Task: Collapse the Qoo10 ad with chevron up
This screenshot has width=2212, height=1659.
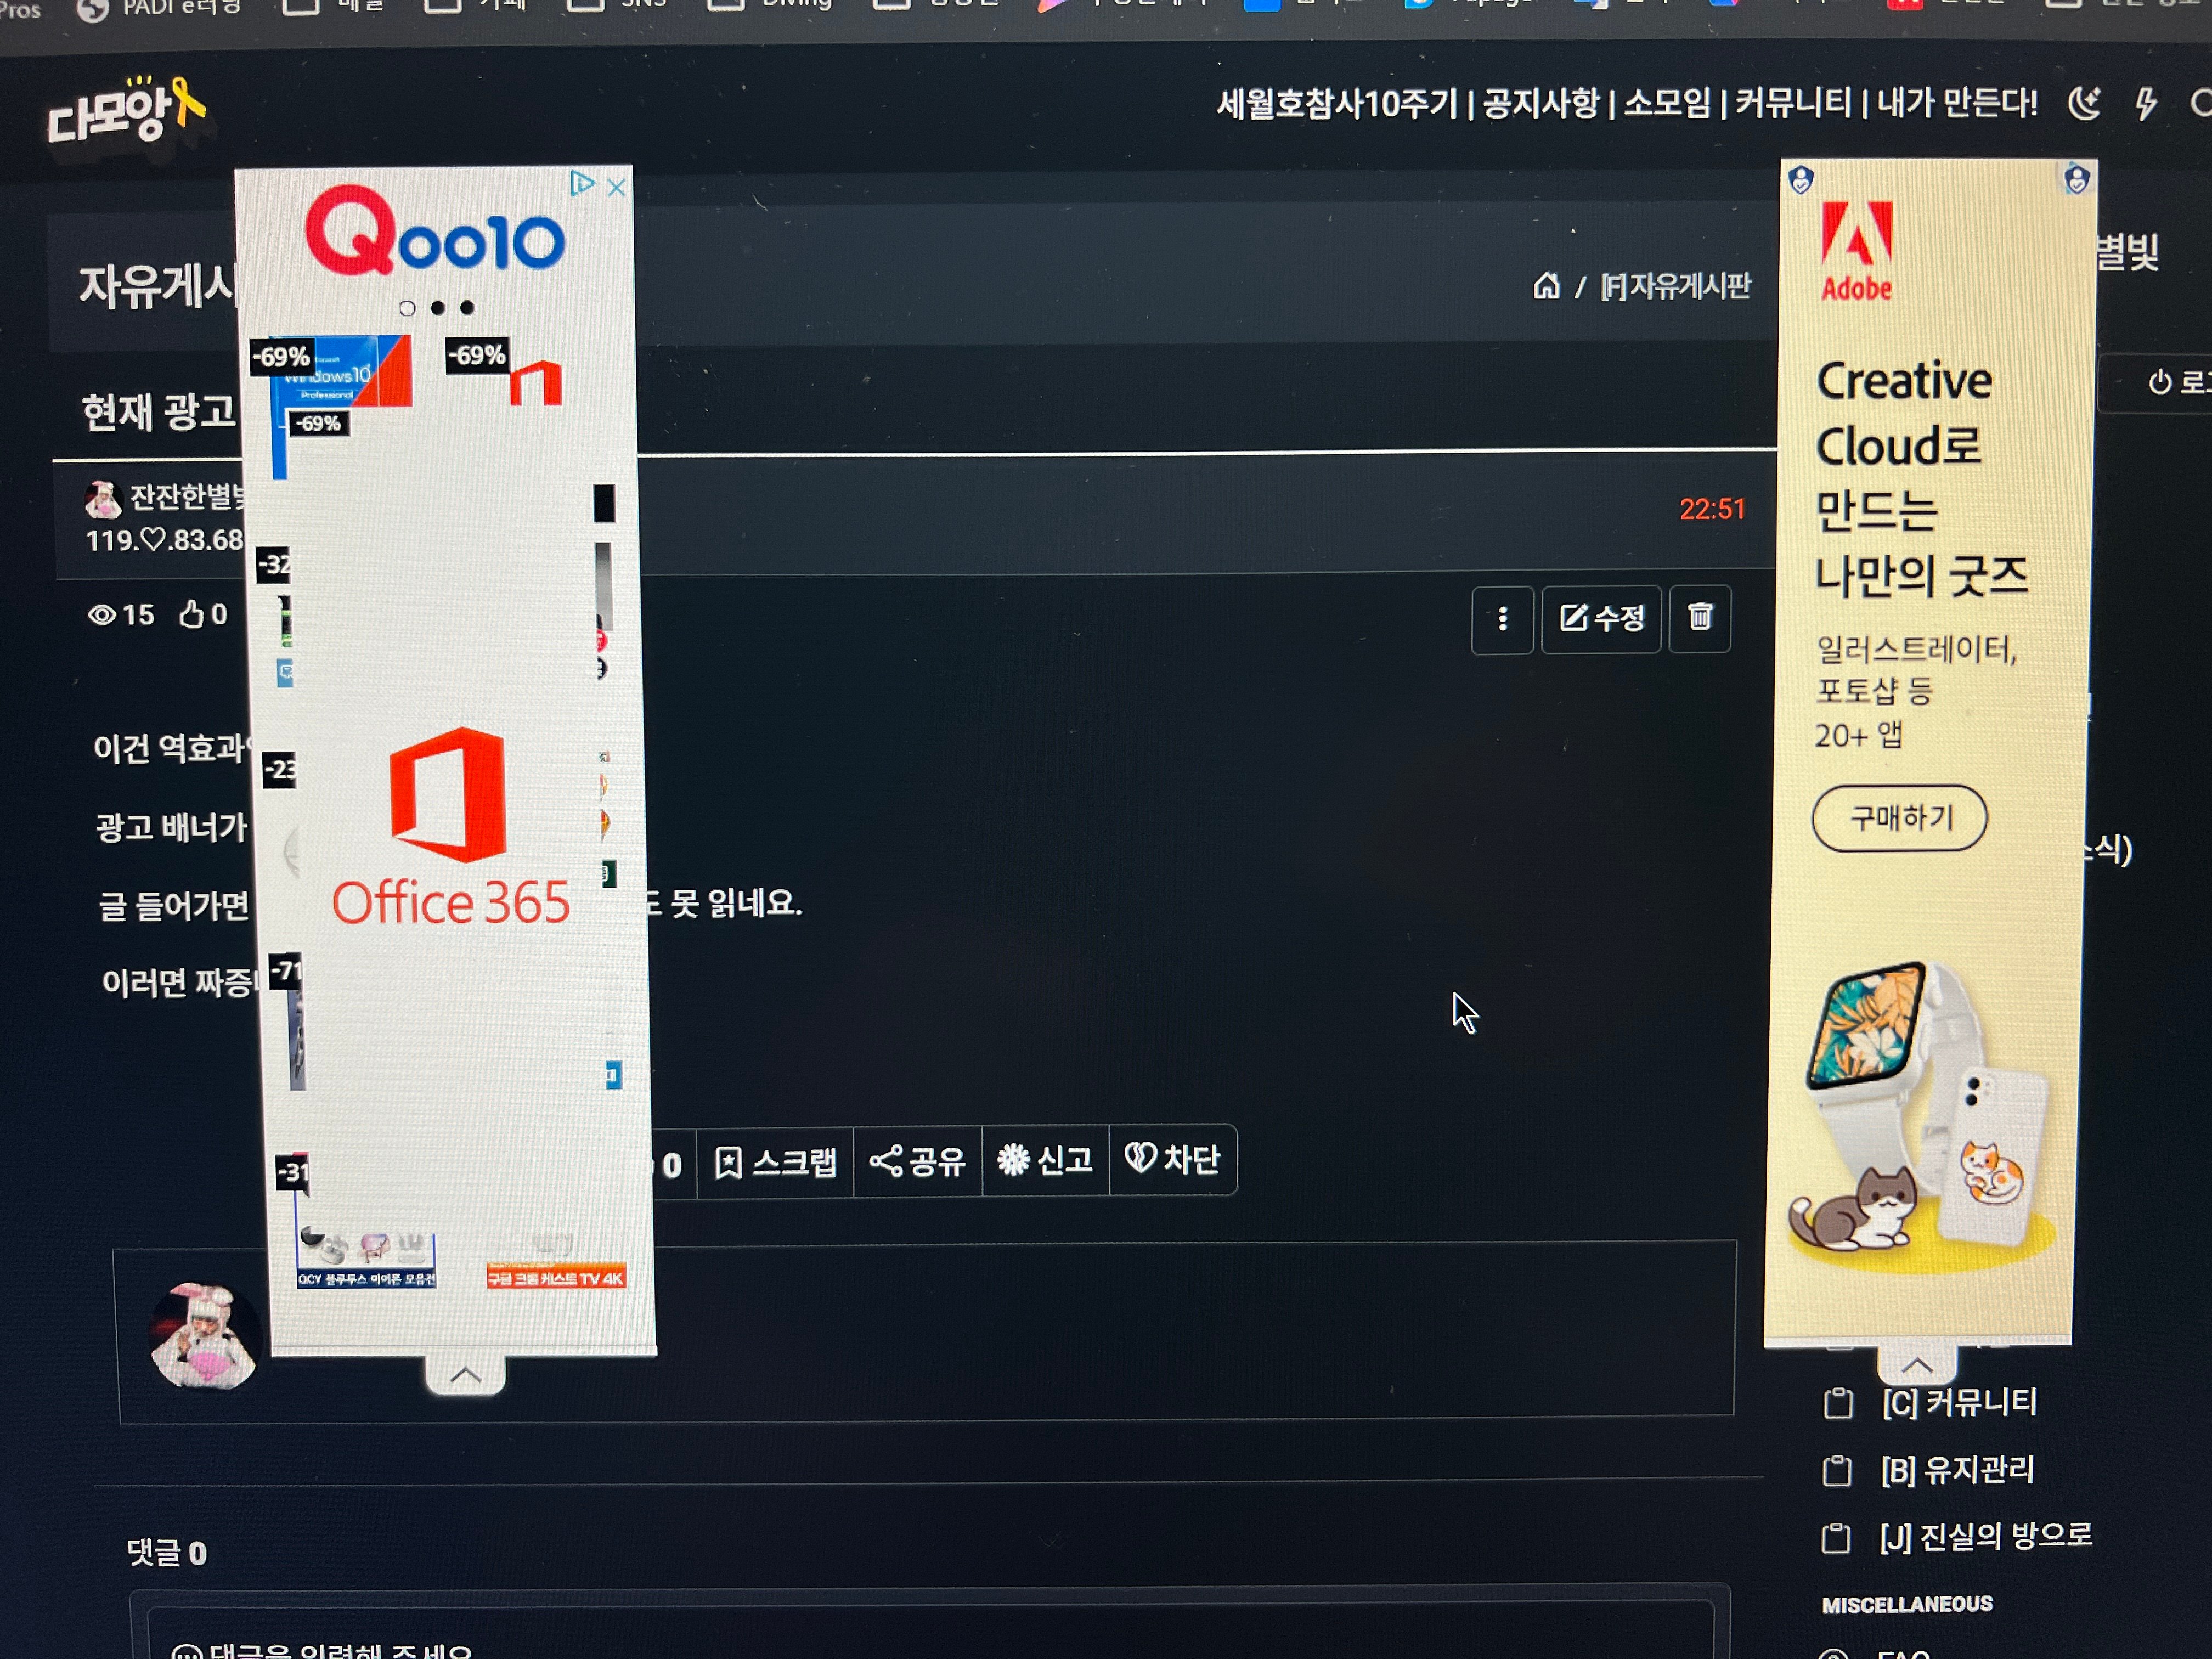Action: 465,1375
